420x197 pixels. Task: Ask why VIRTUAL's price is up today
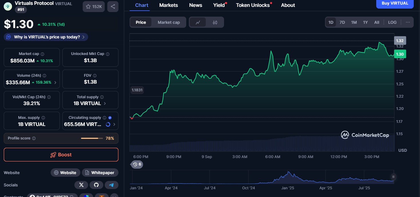pyautogui.click(x=46, y=37)
